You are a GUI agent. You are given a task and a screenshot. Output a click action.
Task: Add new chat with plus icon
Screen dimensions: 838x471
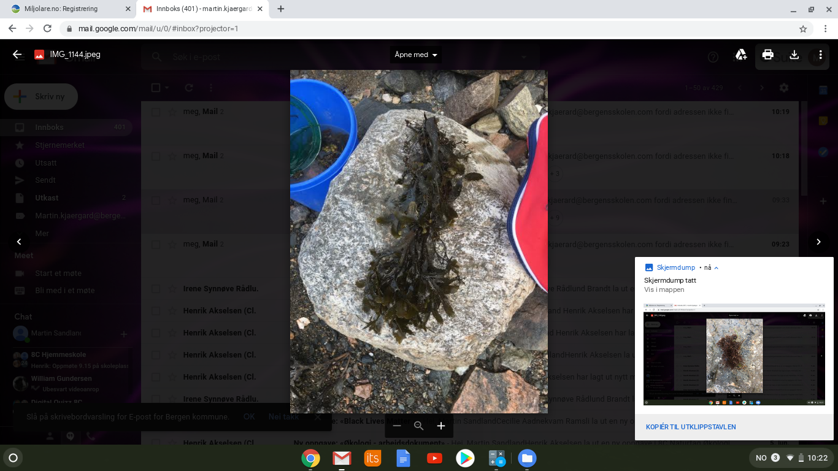coord(123,334)
